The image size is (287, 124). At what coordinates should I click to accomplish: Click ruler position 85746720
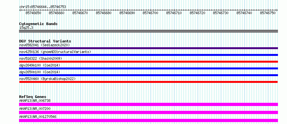[x=197, y=13]
